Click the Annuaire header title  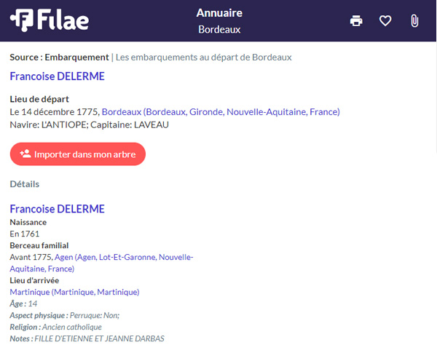(x=219, y=13)
